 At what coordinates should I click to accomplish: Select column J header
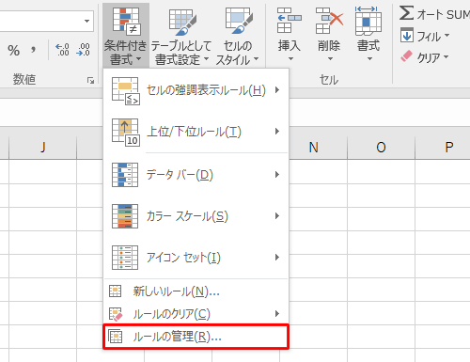43,148
